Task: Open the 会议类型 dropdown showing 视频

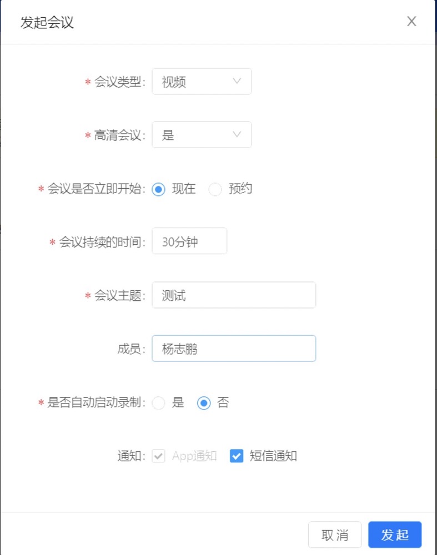Action: (202, 82)
